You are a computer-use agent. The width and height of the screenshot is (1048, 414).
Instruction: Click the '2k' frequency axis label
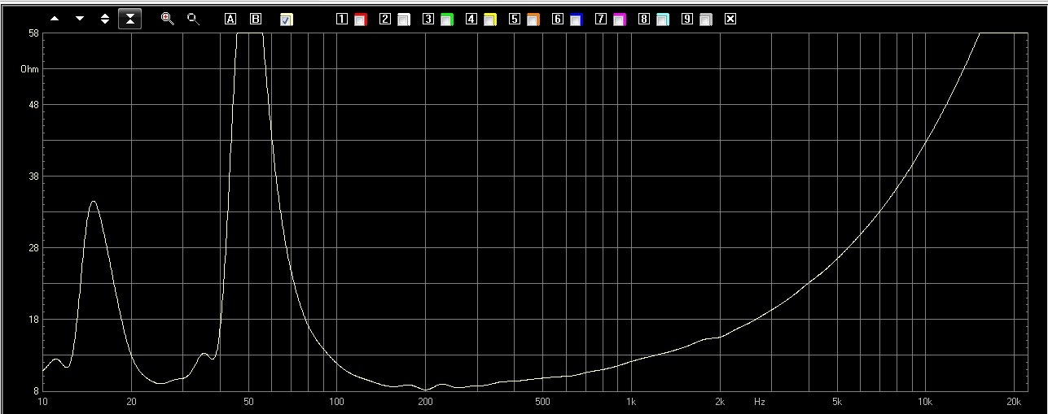pos(719,402)
